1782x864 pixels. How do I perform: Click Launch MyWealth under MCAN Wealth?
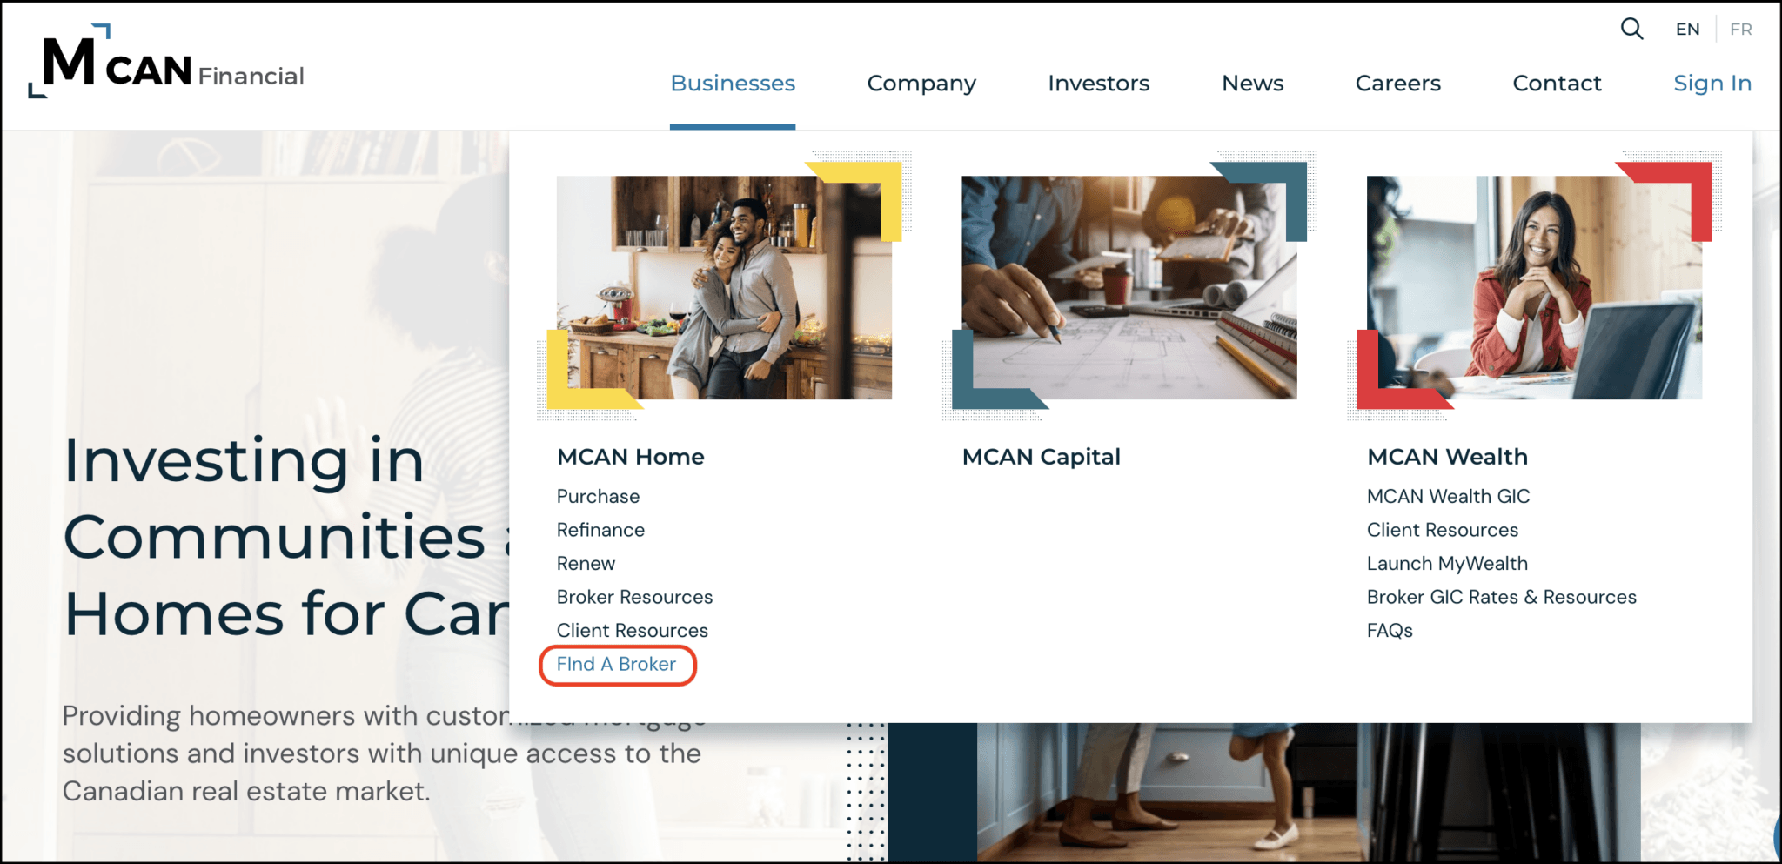[x=1447, y=563]
